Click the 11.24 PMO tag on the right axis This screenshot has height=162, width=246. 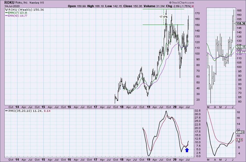pyautogui.click(x=240, y=132)
